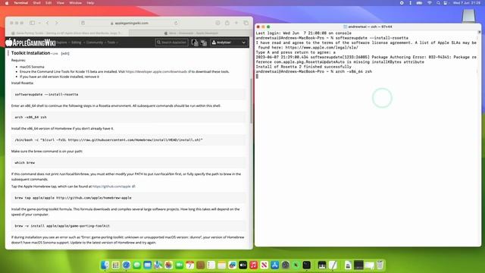Open the Help menu
The width and height of the screenshot is (485, 273).
pos(90,3)
